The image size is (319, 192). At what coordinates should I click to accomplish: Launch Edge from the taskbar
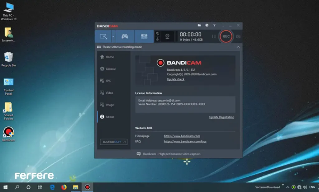(52, 187)
